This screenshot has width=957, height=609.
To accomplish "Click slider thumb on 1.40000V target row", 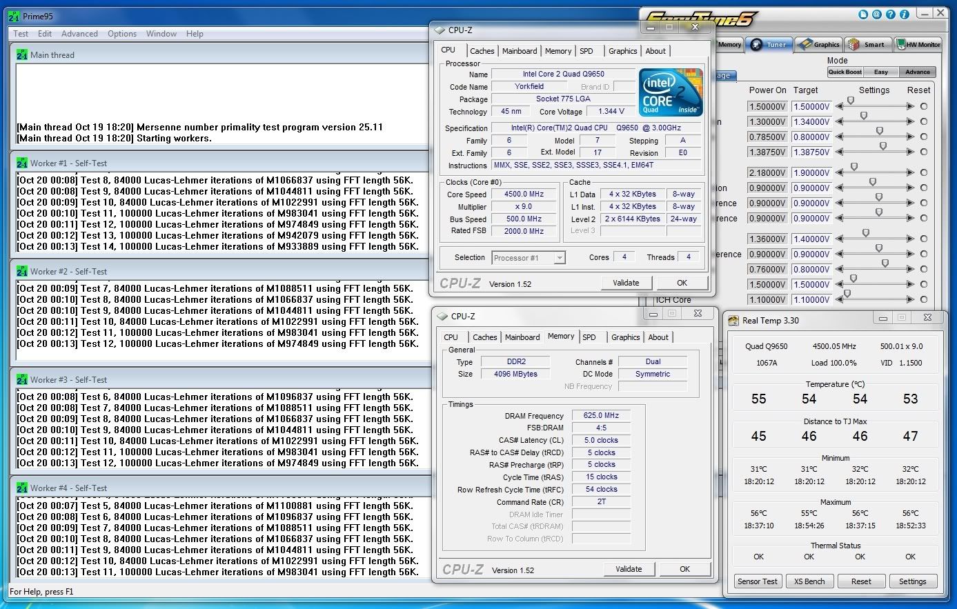I will (x=866, y=234).
